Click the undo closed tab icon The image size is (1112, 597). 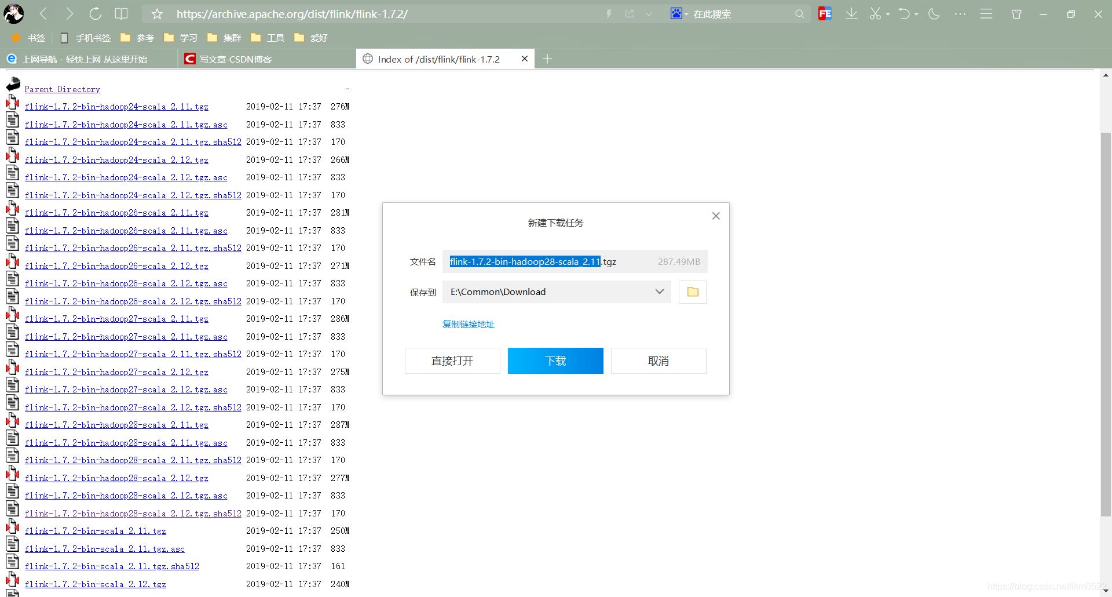(x=904, y=14)
